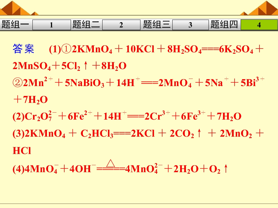This screenshot has height=208, width=278.
Task: Click the equation line starting (1)①2KMnO4
Action: click(156, 49)
